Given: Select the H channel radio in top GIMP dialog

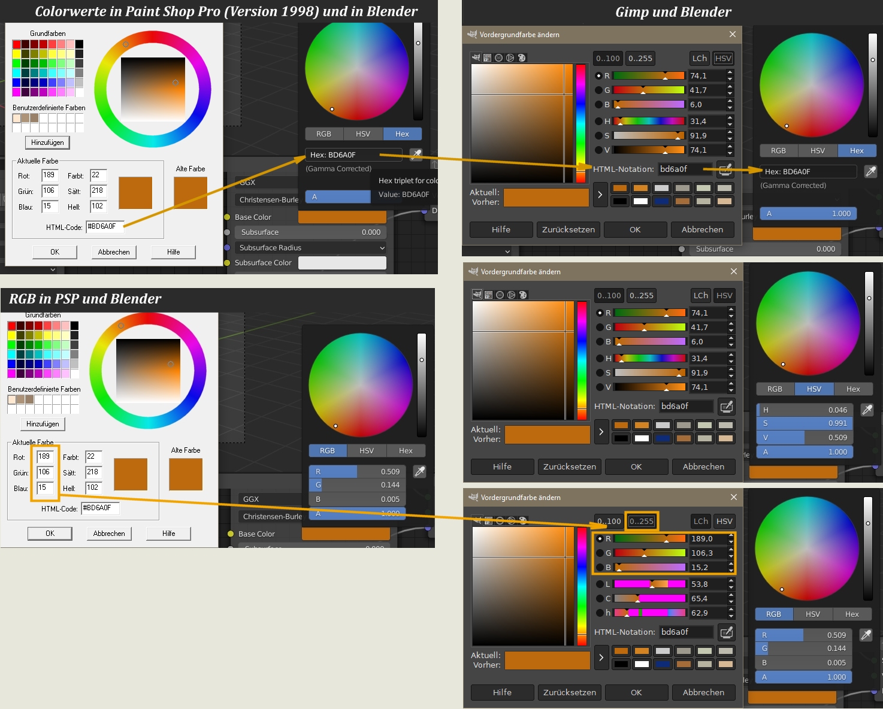Looking at the screenshot, I should pos(598,121).
